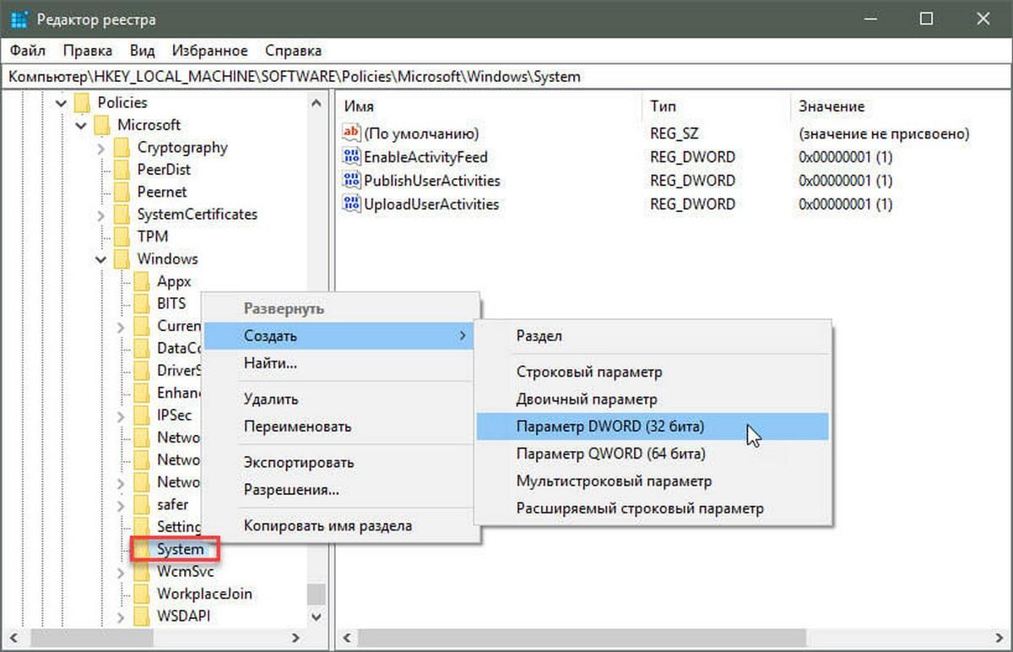
Task: Click the Cryptography folder icon
Action: click(x=122, y=147)
